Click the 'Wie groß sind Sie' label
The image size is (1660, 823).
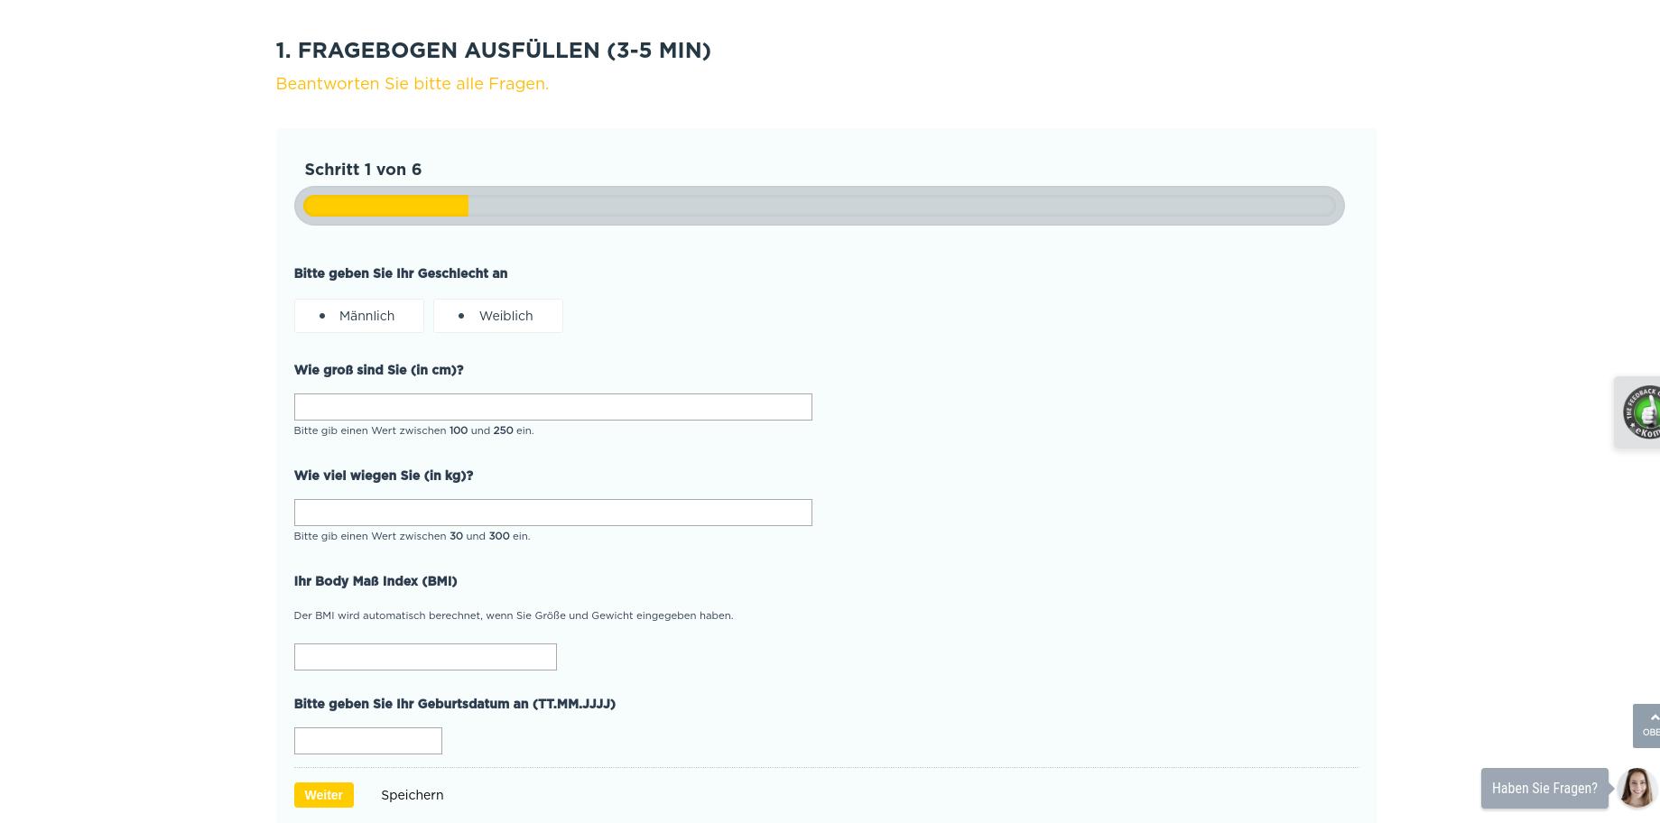coord(378,370)
